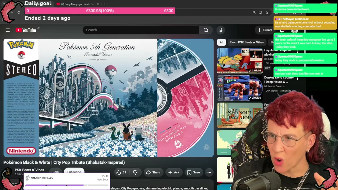Open the PSK Beats n' Vibes channel
The width and height of the screenshot is (338, 190).
click(29, 170)
